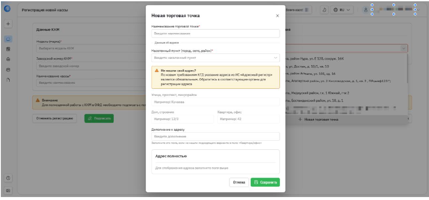This screenshot has height=200, width=429.
Task: Click the 'Сохранить' button
Action: click(x=265, y=182)
